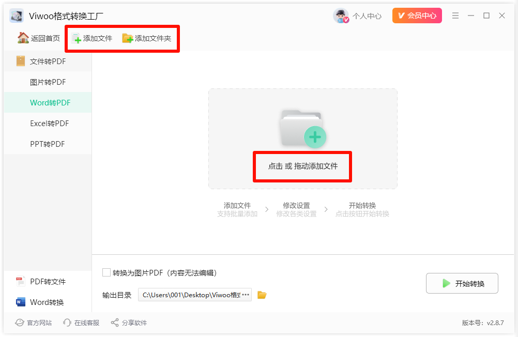Viewport: 518px width, 337px height.
Task: Click the 个人中心 label
Action: click(x=367, y=16)
